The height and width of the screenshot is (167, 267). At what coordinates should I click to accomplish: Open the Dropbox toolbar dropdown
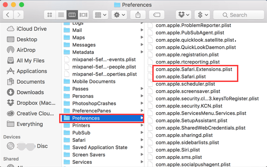pos(184,15)
